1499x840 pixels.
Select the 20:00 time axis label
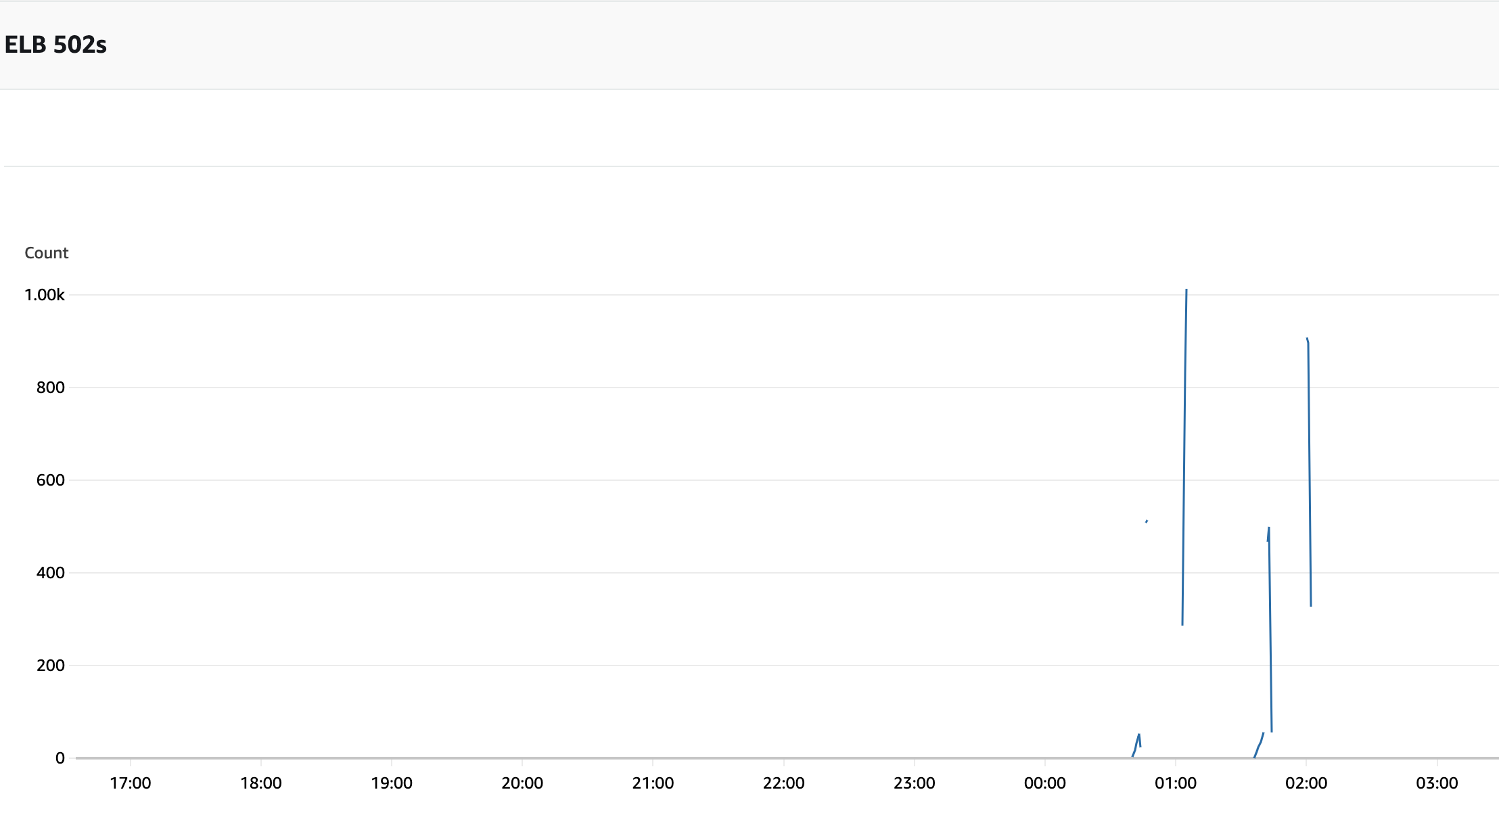[522, 783]
